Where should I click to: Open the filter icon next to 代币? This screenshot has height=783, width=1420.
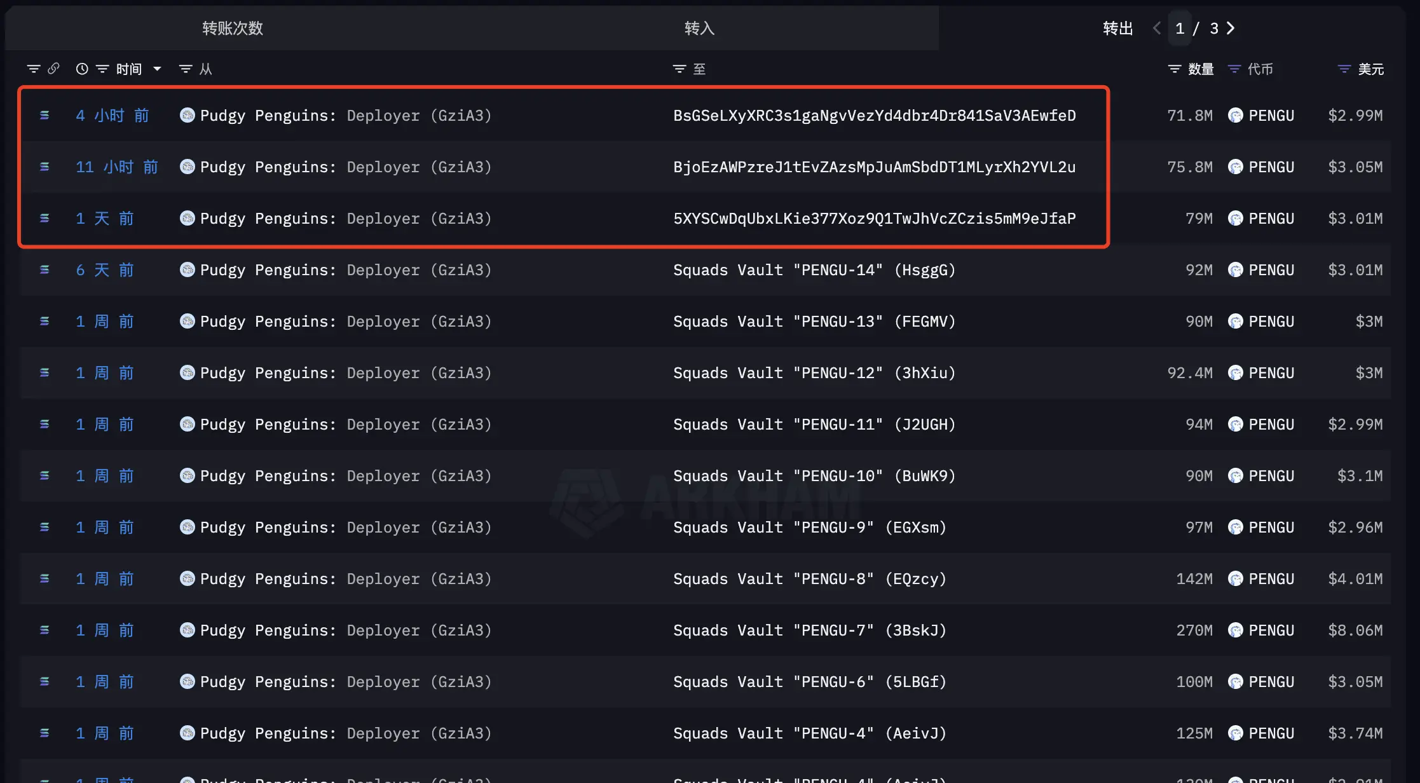pyautogui.click(x=1234, y=69)
